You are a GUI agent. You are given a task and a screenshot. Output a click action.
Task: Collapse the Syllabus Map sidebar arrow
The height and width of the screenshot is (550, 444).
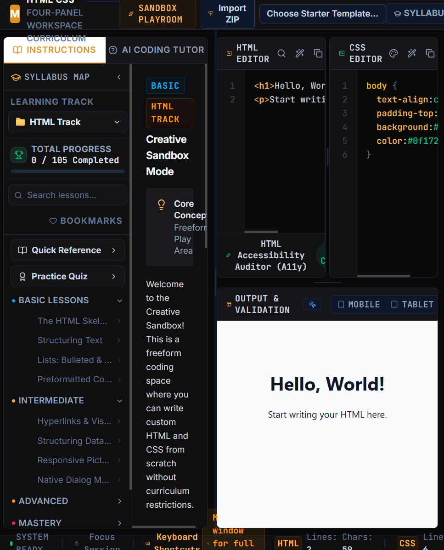119,77
